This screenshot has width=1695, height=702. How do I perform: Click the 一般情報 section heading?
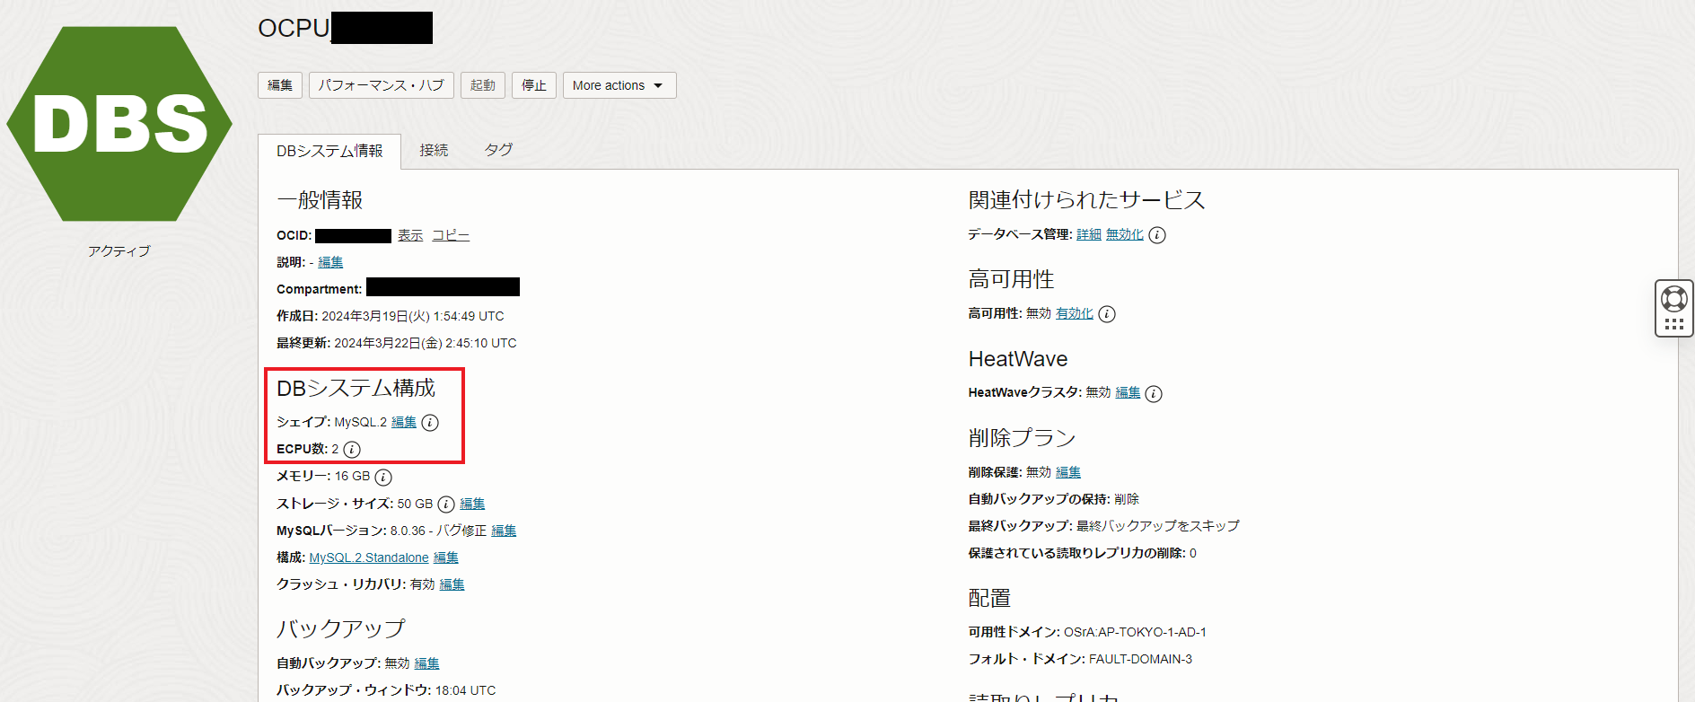(x=320, y=200)
